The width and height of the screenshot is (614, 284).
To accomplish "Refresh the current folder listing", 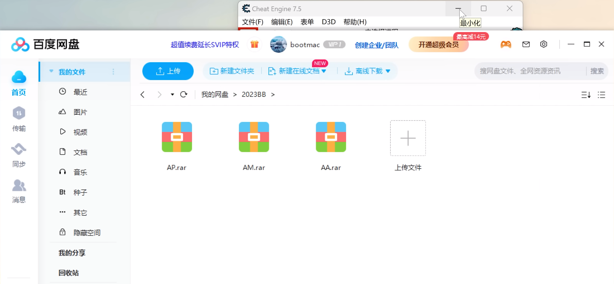I will coord(184,94).
